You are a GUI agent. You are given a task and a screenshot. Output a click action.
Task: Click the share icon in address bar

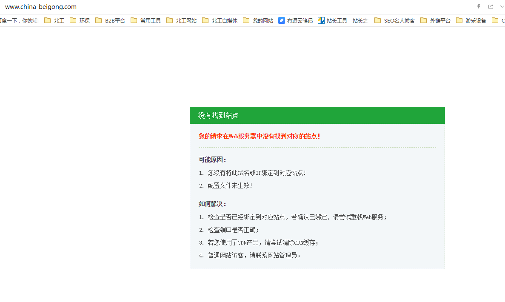pyautogui.click(x=491, y=7)
